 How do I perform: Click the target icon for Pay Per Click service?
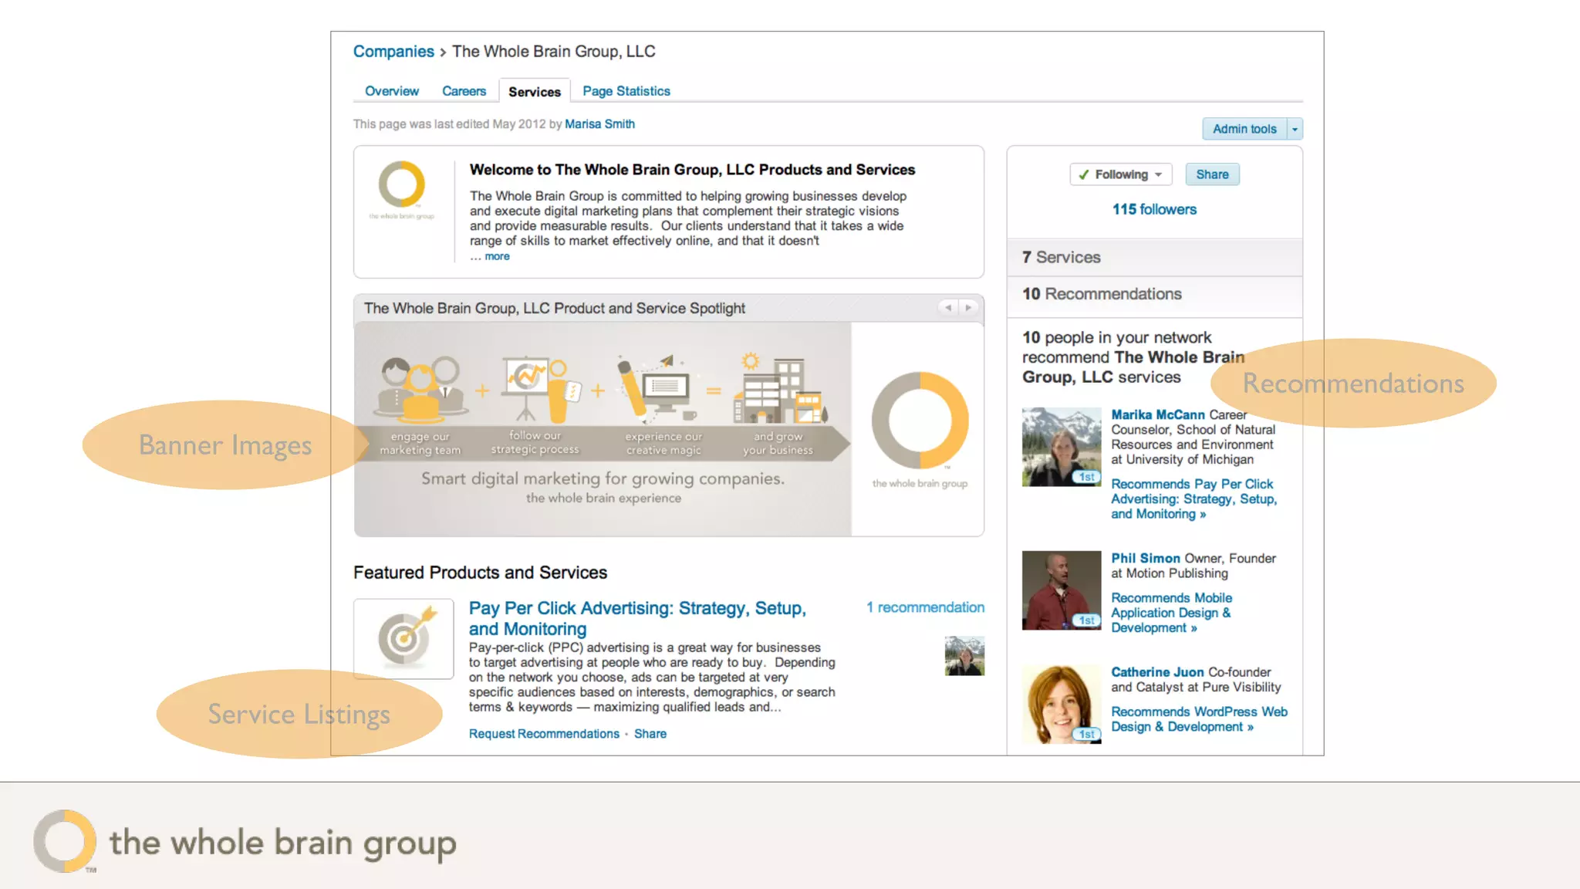[403, 639]
